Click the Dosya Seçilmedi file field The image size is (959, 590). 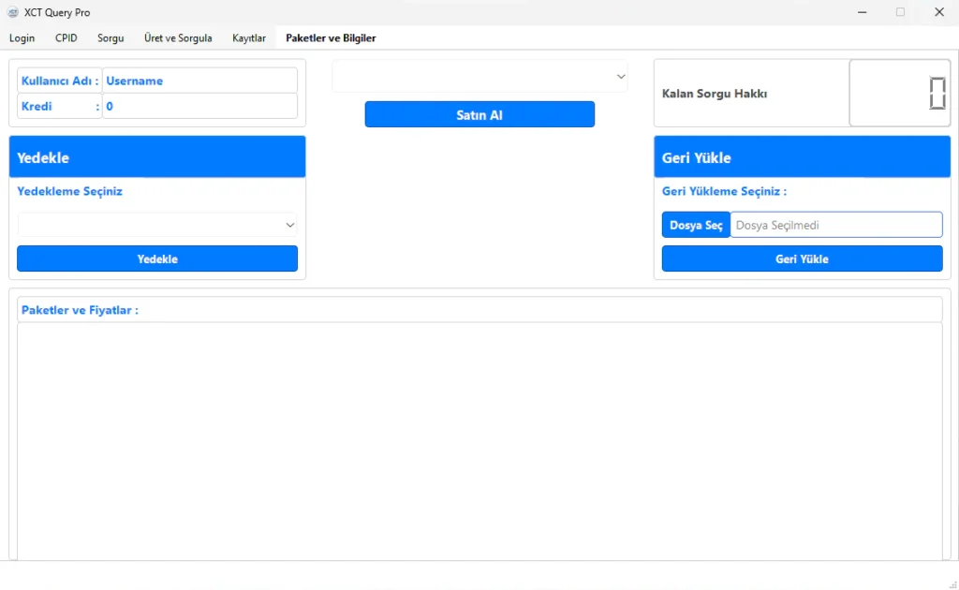[x=835, y=225]
